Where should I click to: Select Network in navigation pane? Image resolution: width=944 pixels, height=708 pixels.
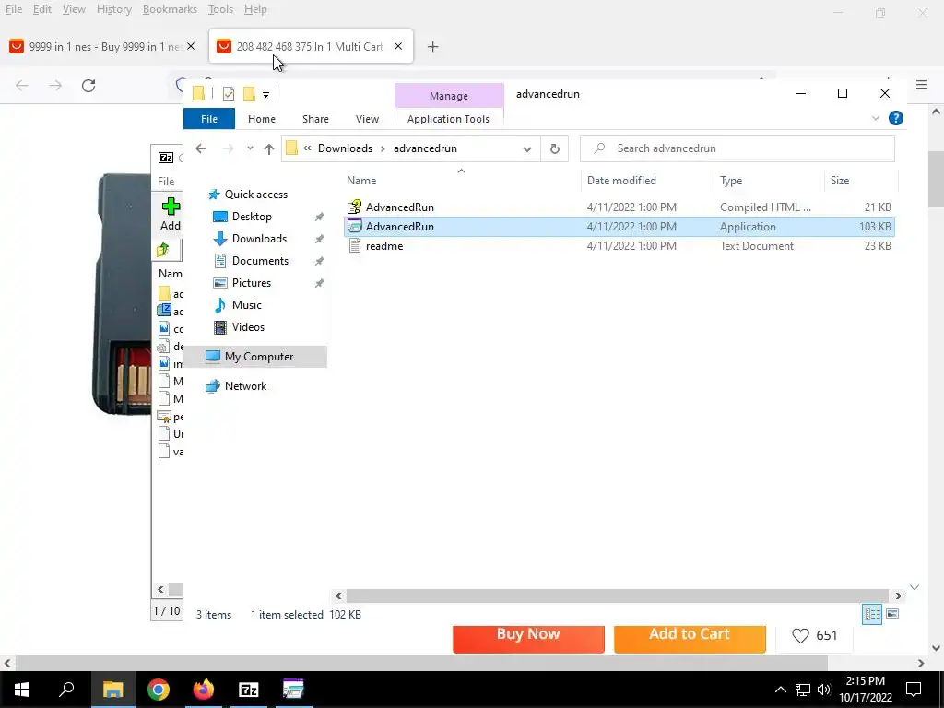point(245,386)
